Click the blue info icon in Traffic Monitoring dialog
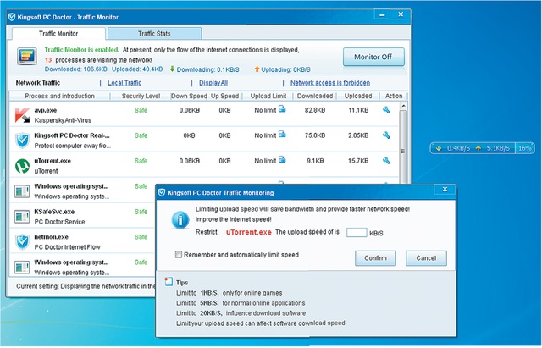Image resolution: width=542 pixels, height=348 pixels. tap(180, 220)
